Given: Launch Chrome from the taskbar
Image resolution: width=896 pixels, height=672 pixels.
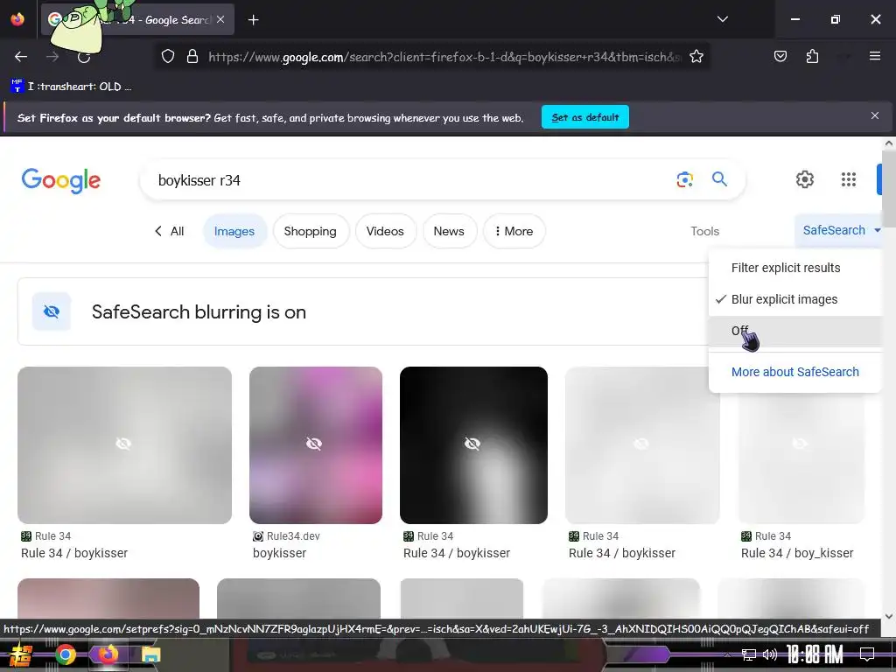Looking at the screenshot, I should pyautogui.click(x=65, y=654).
